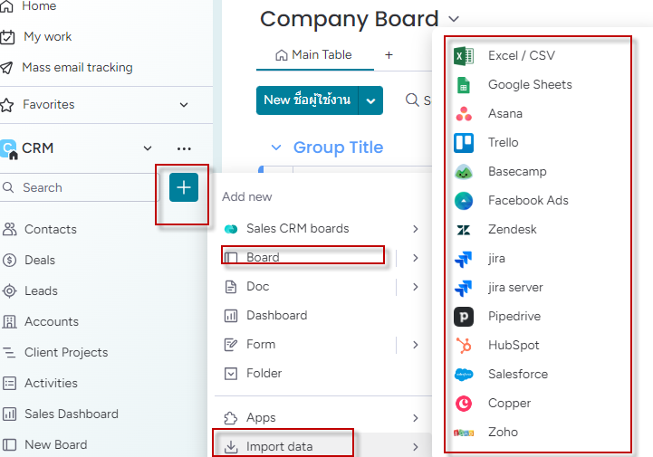Collapse the Group Title chevron
Image resolution: width=653 pixels, height=457 pixels.
[x=276, y=148]
